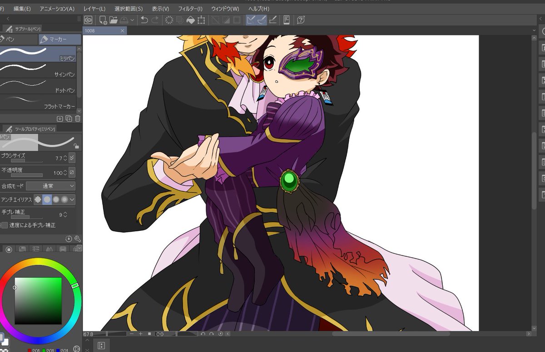545x352 pixels.
Task: Select the weak anti-aliasing option
Action: (47, 199)
